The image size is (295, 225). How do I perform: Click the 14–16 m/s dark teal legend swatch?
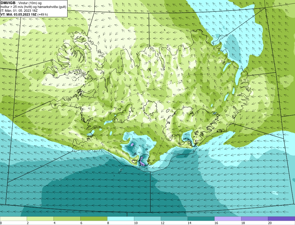[x=201, y=219]
